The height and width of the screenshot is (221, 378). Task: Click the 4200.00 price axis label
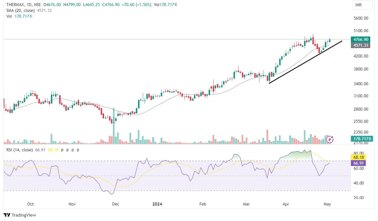[x=361, y=56]
